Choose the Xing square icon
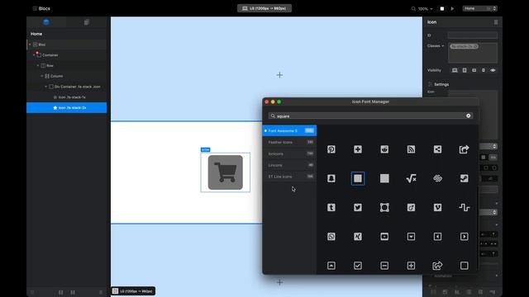This screenshot has width=529, height=297. point(358,237)
